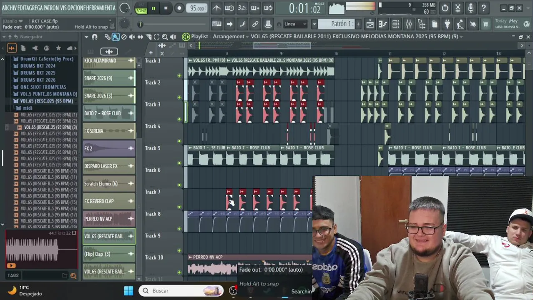The width and height of the screenshot is (533, 300).
Task: Open the pattern selector arrow beside Patrón 1
Action: coord(314,24)
